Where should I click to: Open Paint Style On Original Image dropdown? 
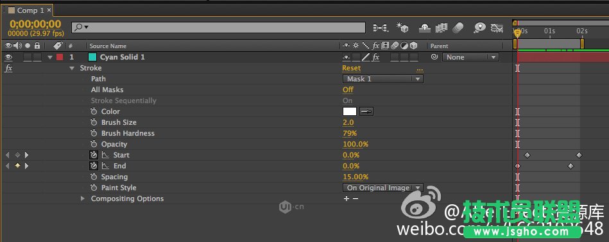click(x=382, y=188)
